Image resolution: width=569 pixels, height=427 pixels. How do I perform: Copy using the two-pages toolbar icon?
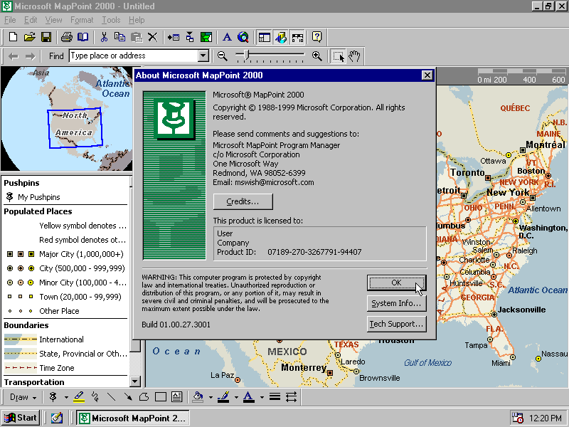coord(119,37)
